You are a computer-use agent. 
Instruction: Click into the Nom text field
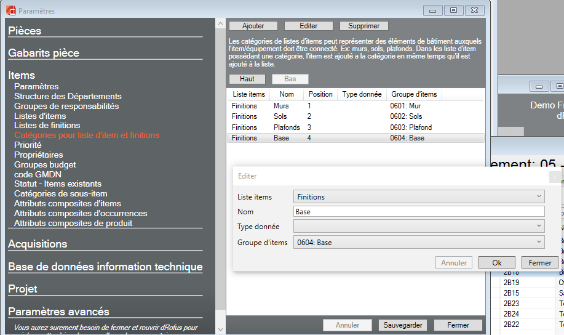[419, 212]
